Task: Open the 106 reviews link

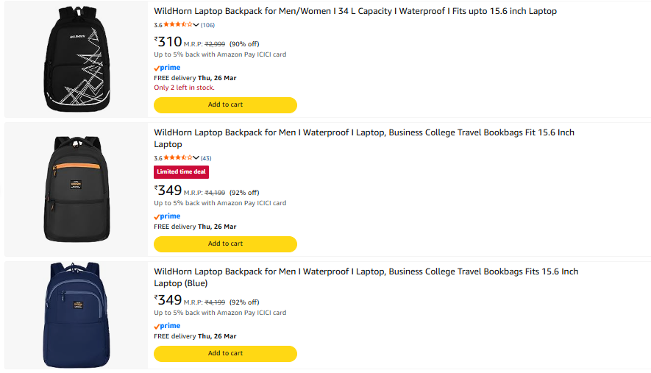Action: tap(207, 25)
